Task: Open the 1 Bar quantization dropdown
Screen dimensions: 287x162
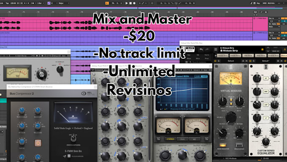Action: pyautogui.click(x=40, y=3)
